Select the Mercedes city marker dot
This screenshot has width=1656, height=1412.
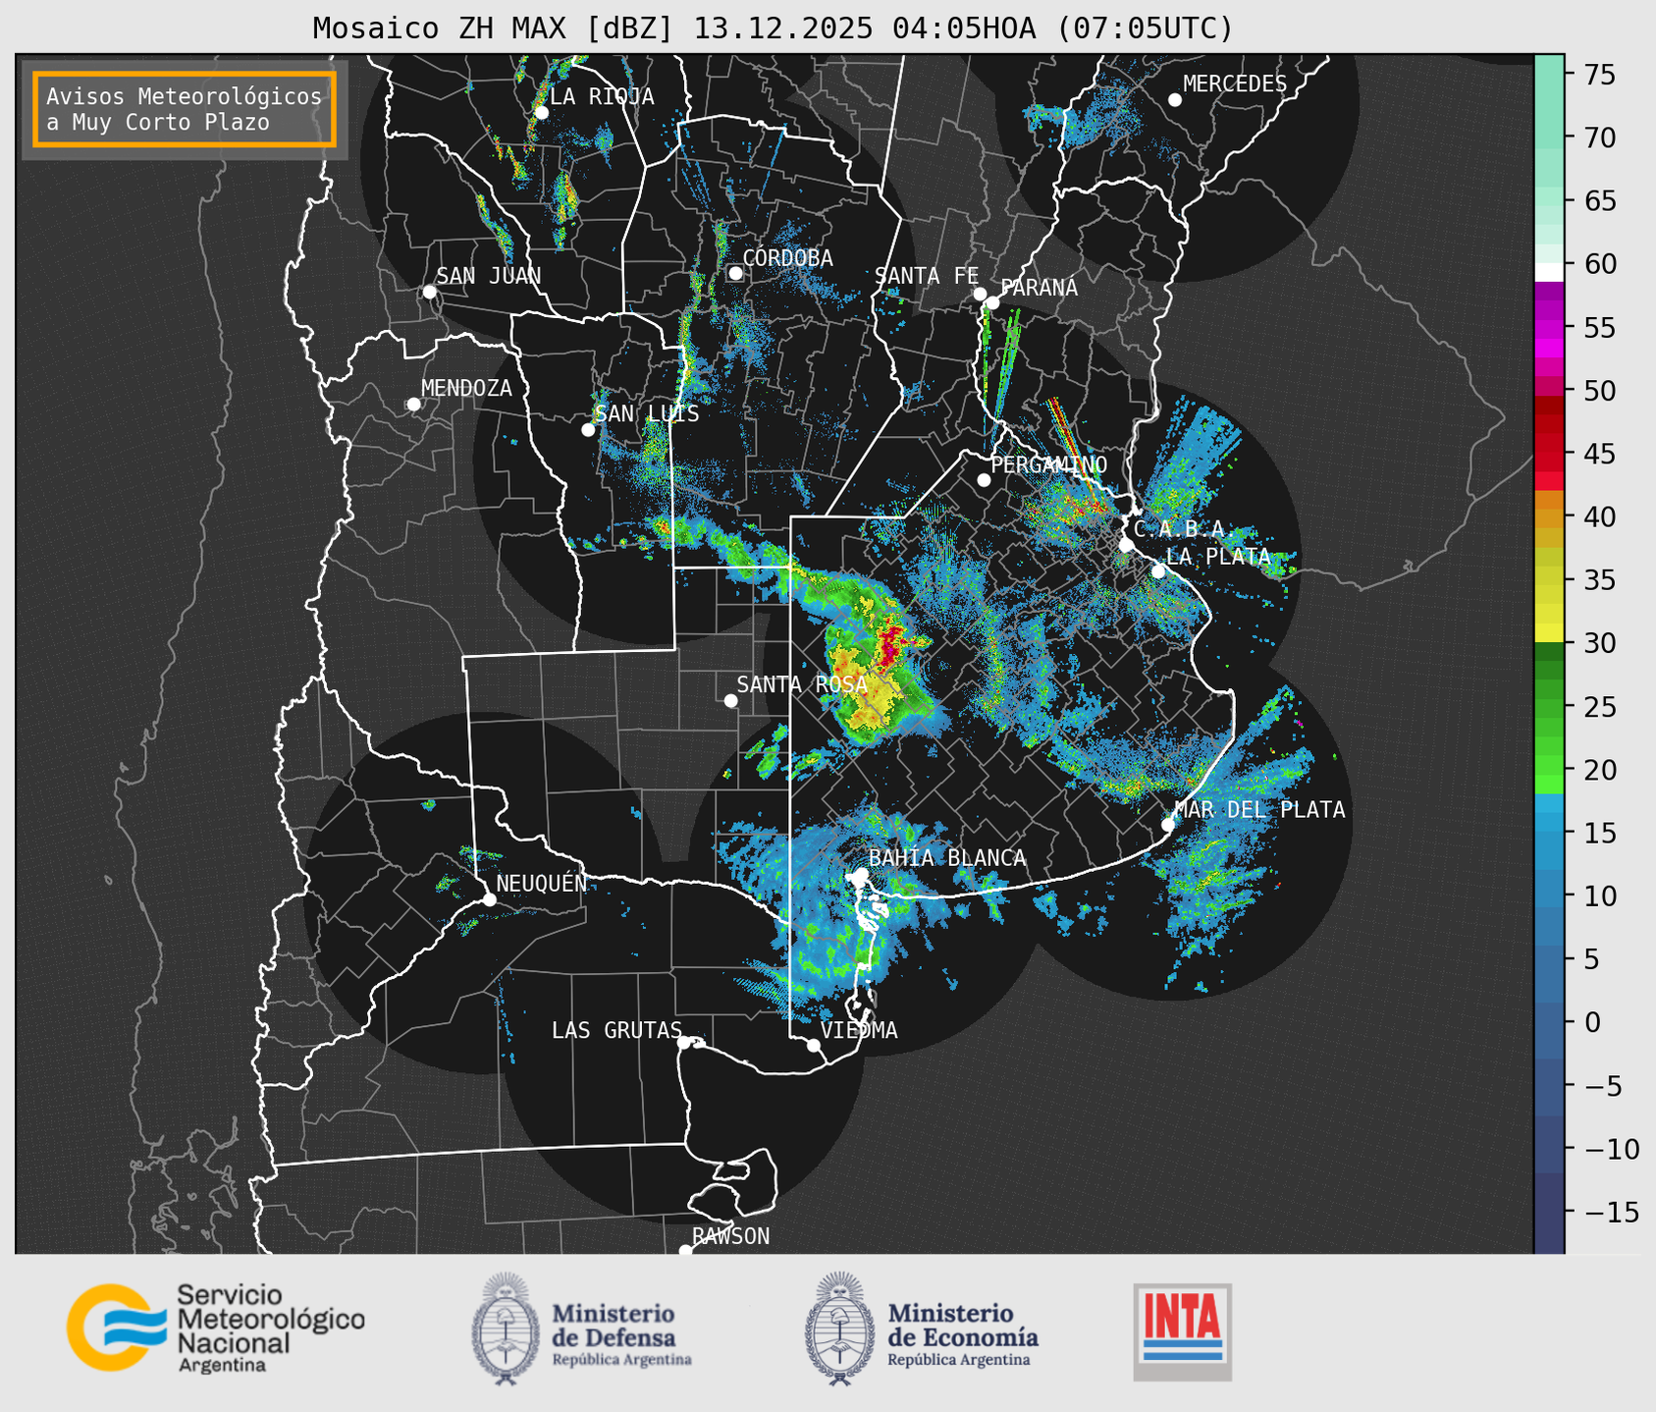[x=1175, y=100]
